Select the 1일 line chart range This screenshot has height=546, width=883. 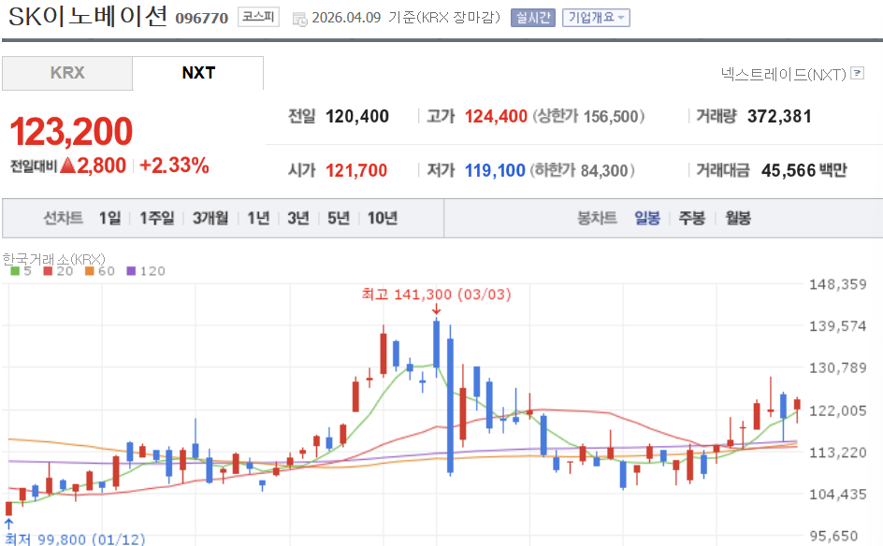point(109,218)
